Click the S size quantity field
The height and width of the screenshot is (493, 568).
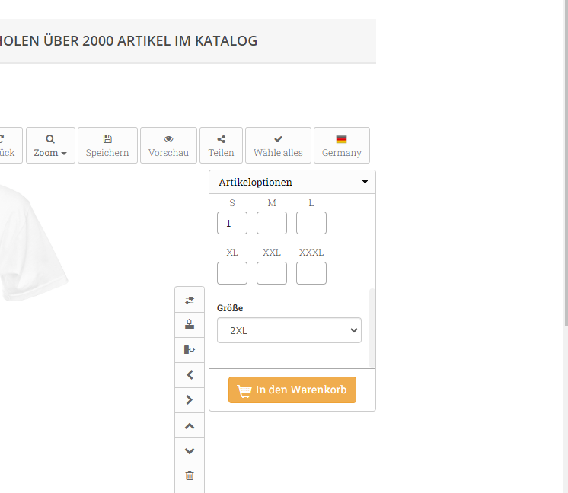232,223
